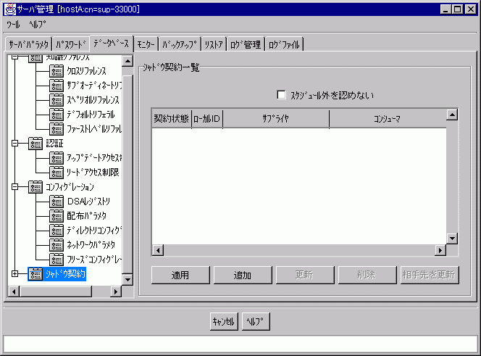Click the キャンセル button
This screenshot has width=481, height=356.
pos(224,321)
